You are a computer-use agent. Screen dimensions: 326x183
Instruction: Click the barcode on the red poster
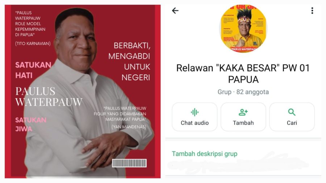click(x=129, y=163)
